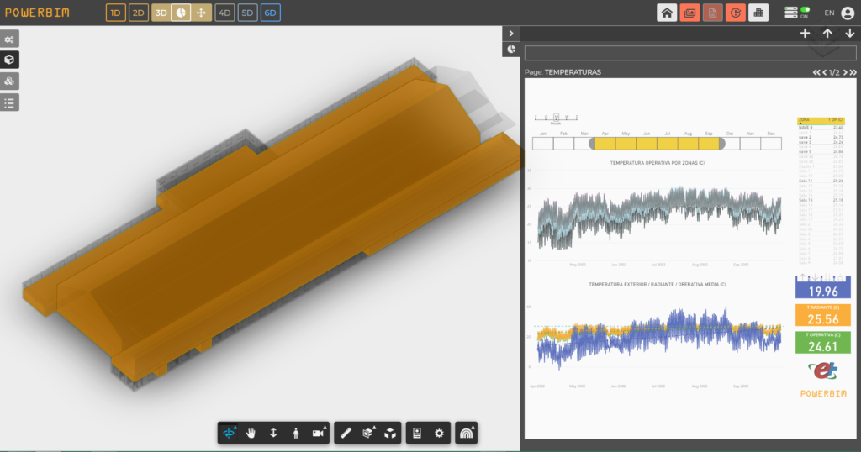
Task: Open the EN language selector
Action: pos(829,13)
